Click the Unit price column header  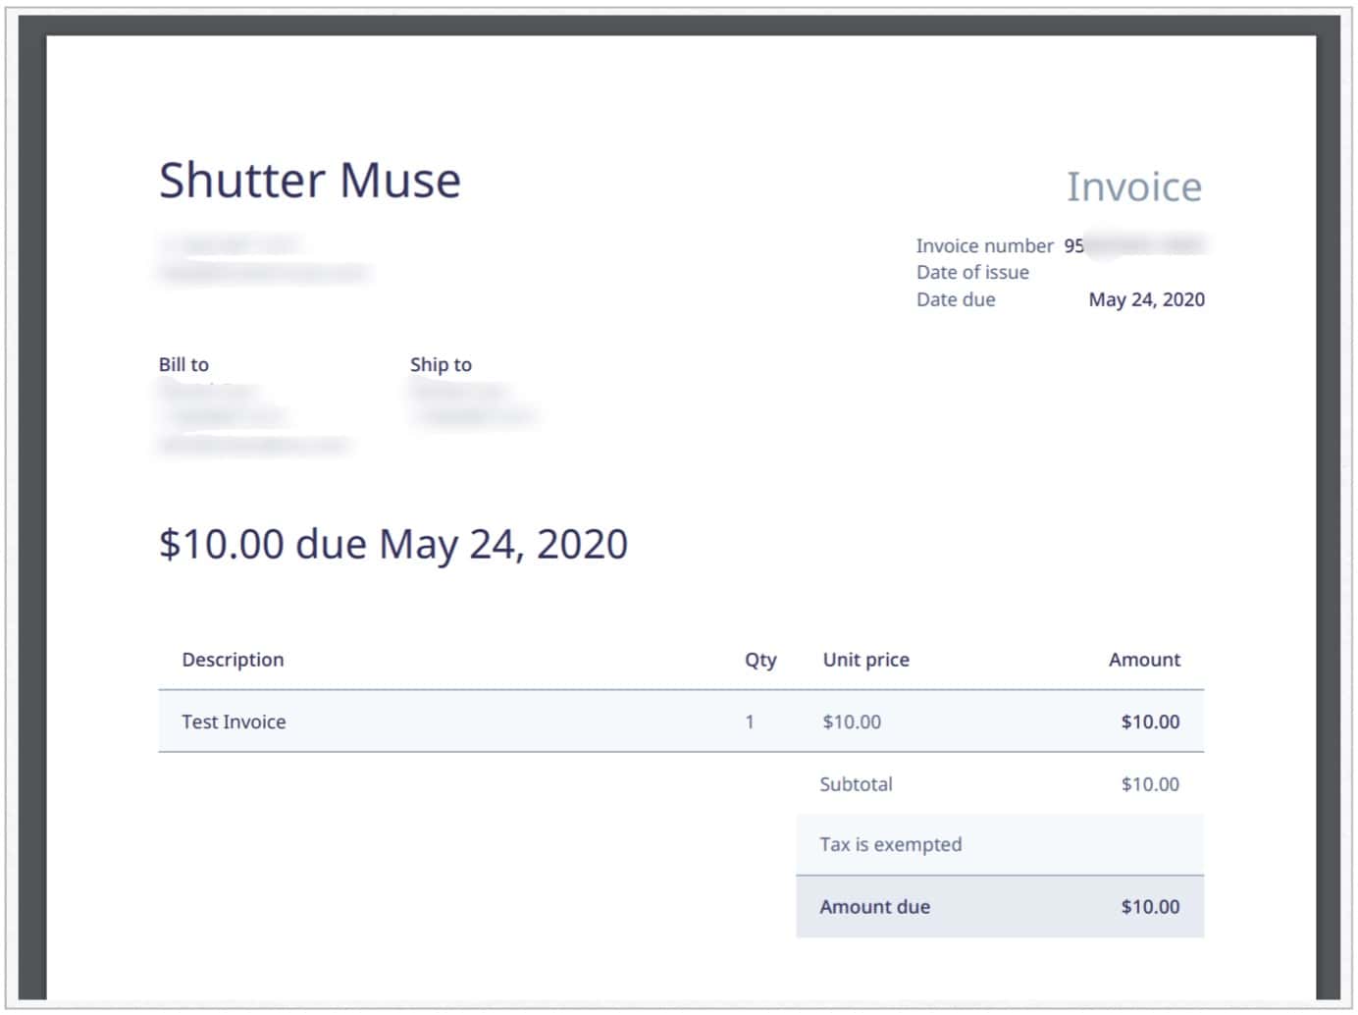864,659
